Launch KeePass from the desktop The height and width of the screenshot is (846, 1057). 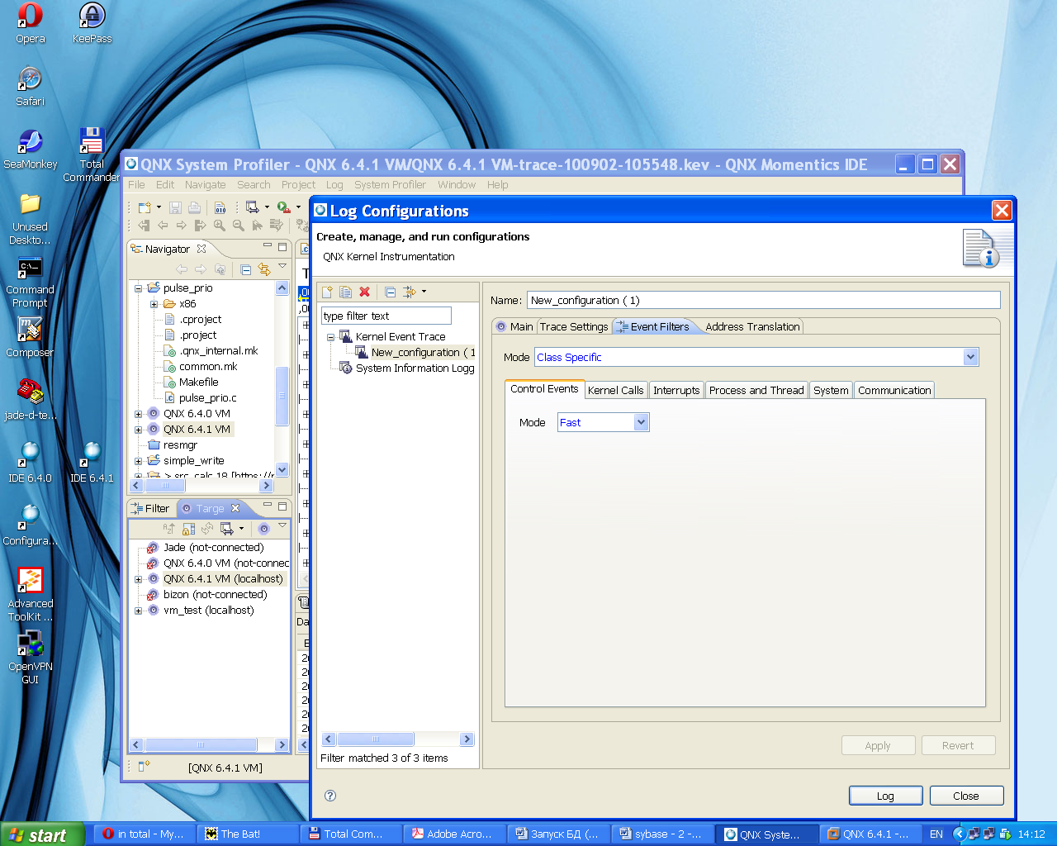92,23
